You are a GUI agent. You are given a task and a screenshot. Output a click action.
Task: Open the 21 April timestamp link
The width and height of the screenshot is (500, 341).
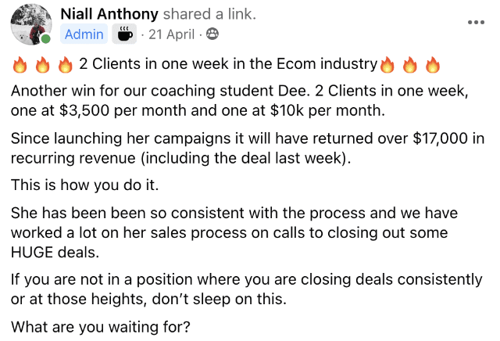(x=172, y=34)
